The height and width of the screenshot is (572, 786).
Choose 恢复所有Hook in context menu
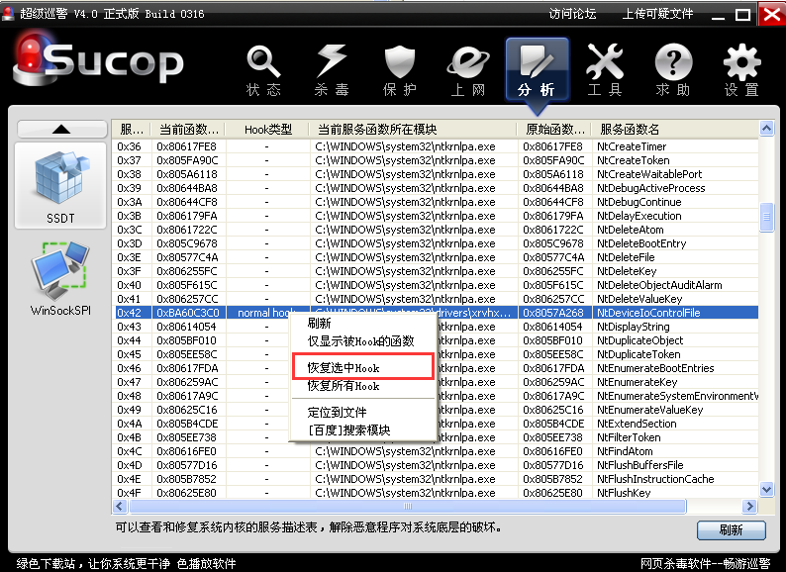343,386
